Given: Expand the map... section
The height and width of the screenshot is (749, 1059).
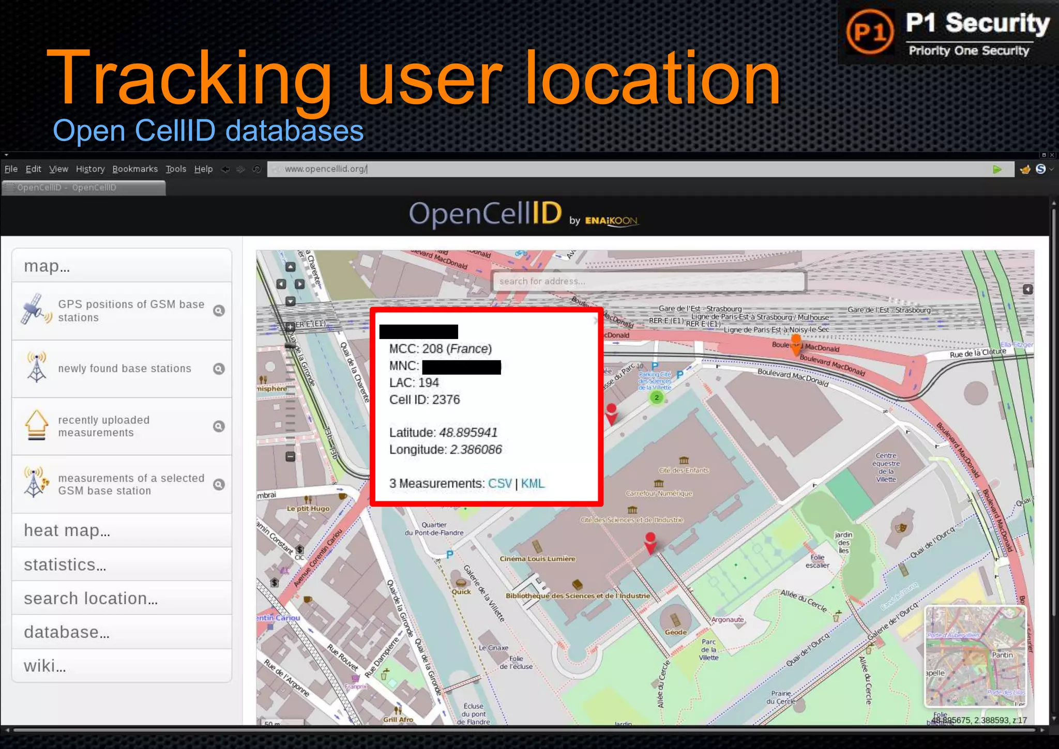Looking at the screenshot, I should (x=122, y=266).
